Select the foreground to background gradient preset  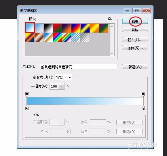coord(30,27)
